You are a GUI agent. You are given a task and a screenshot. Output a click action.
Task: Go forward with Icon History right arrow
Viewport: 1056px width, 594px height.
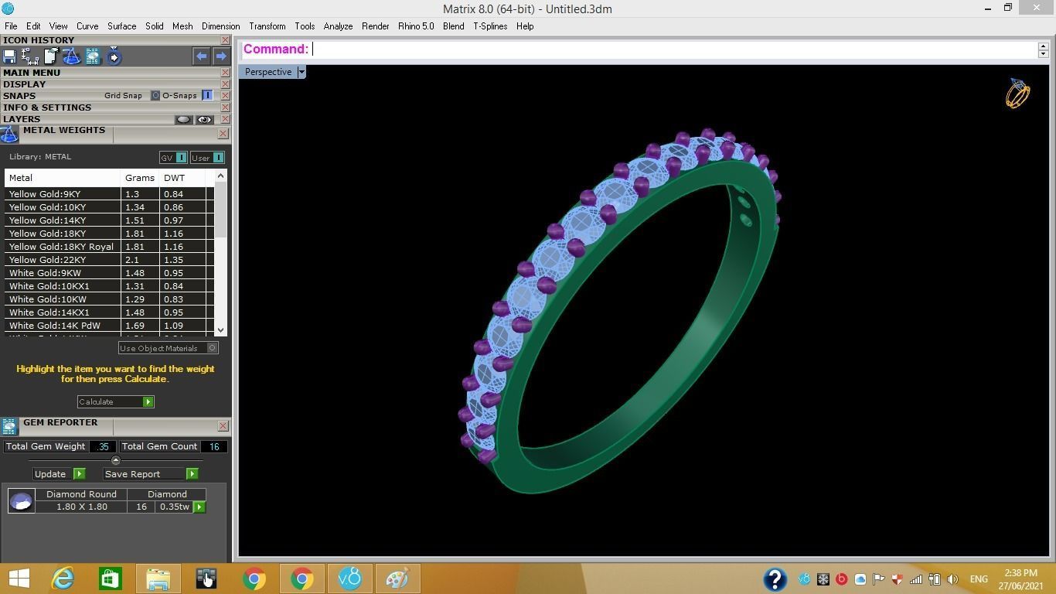[x=221, y=56]
